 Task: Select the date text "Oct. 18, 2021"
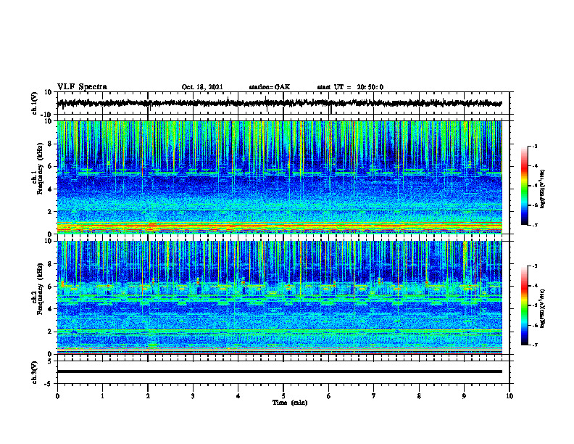[x=202, y=87]
